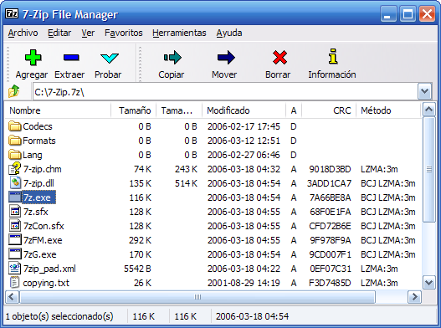Image resolution: width=441 pixels, height=328 pixels.
Task: Open the Archivo menu
Action: tap(23, 33)
